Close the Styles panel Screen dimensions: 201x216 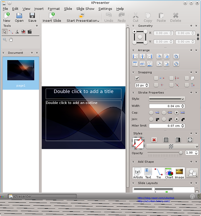click(196, 133)
